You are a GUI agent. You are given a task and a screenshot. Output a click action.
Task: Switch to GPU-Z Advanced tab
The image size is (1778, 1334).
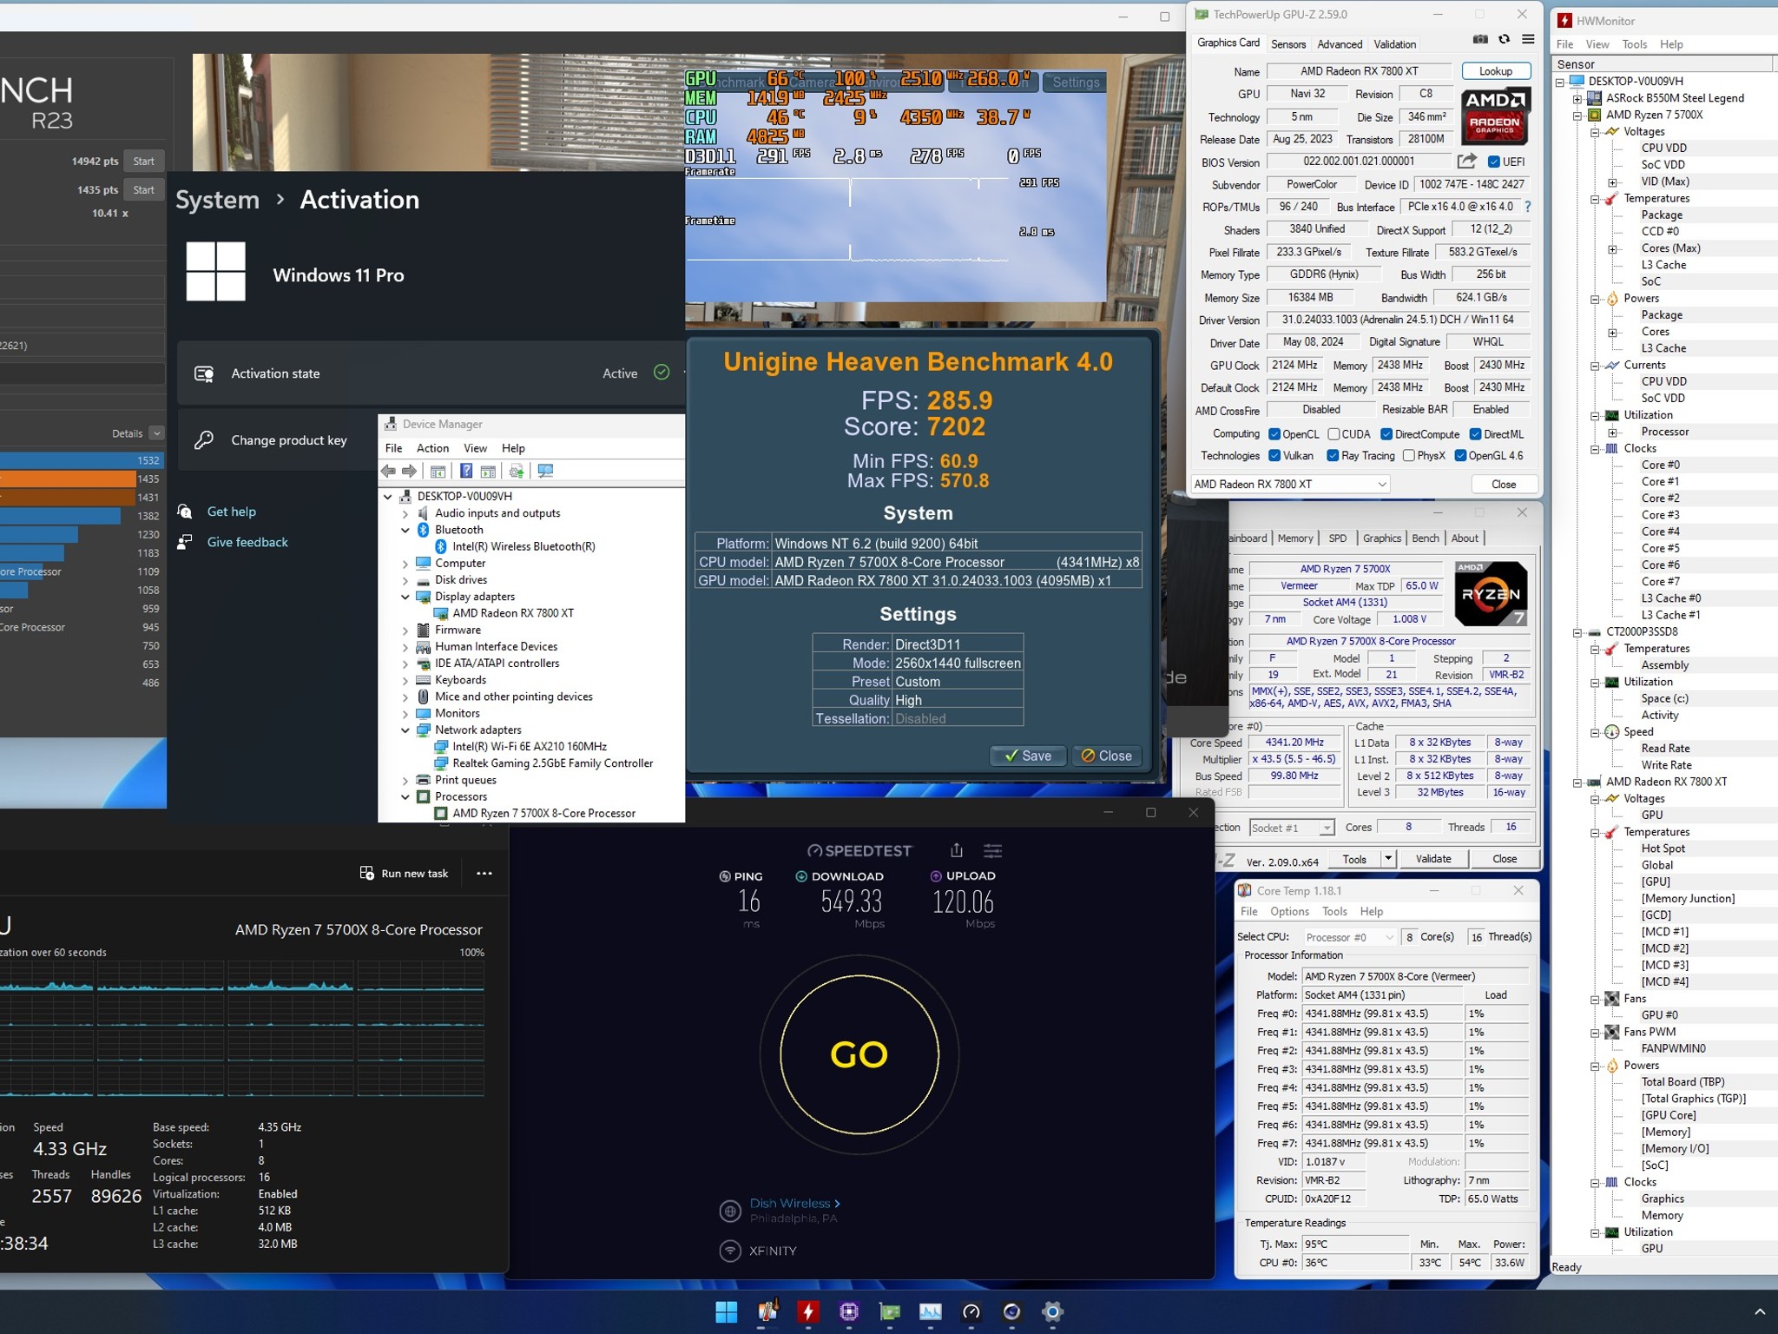coord(1340,44)
